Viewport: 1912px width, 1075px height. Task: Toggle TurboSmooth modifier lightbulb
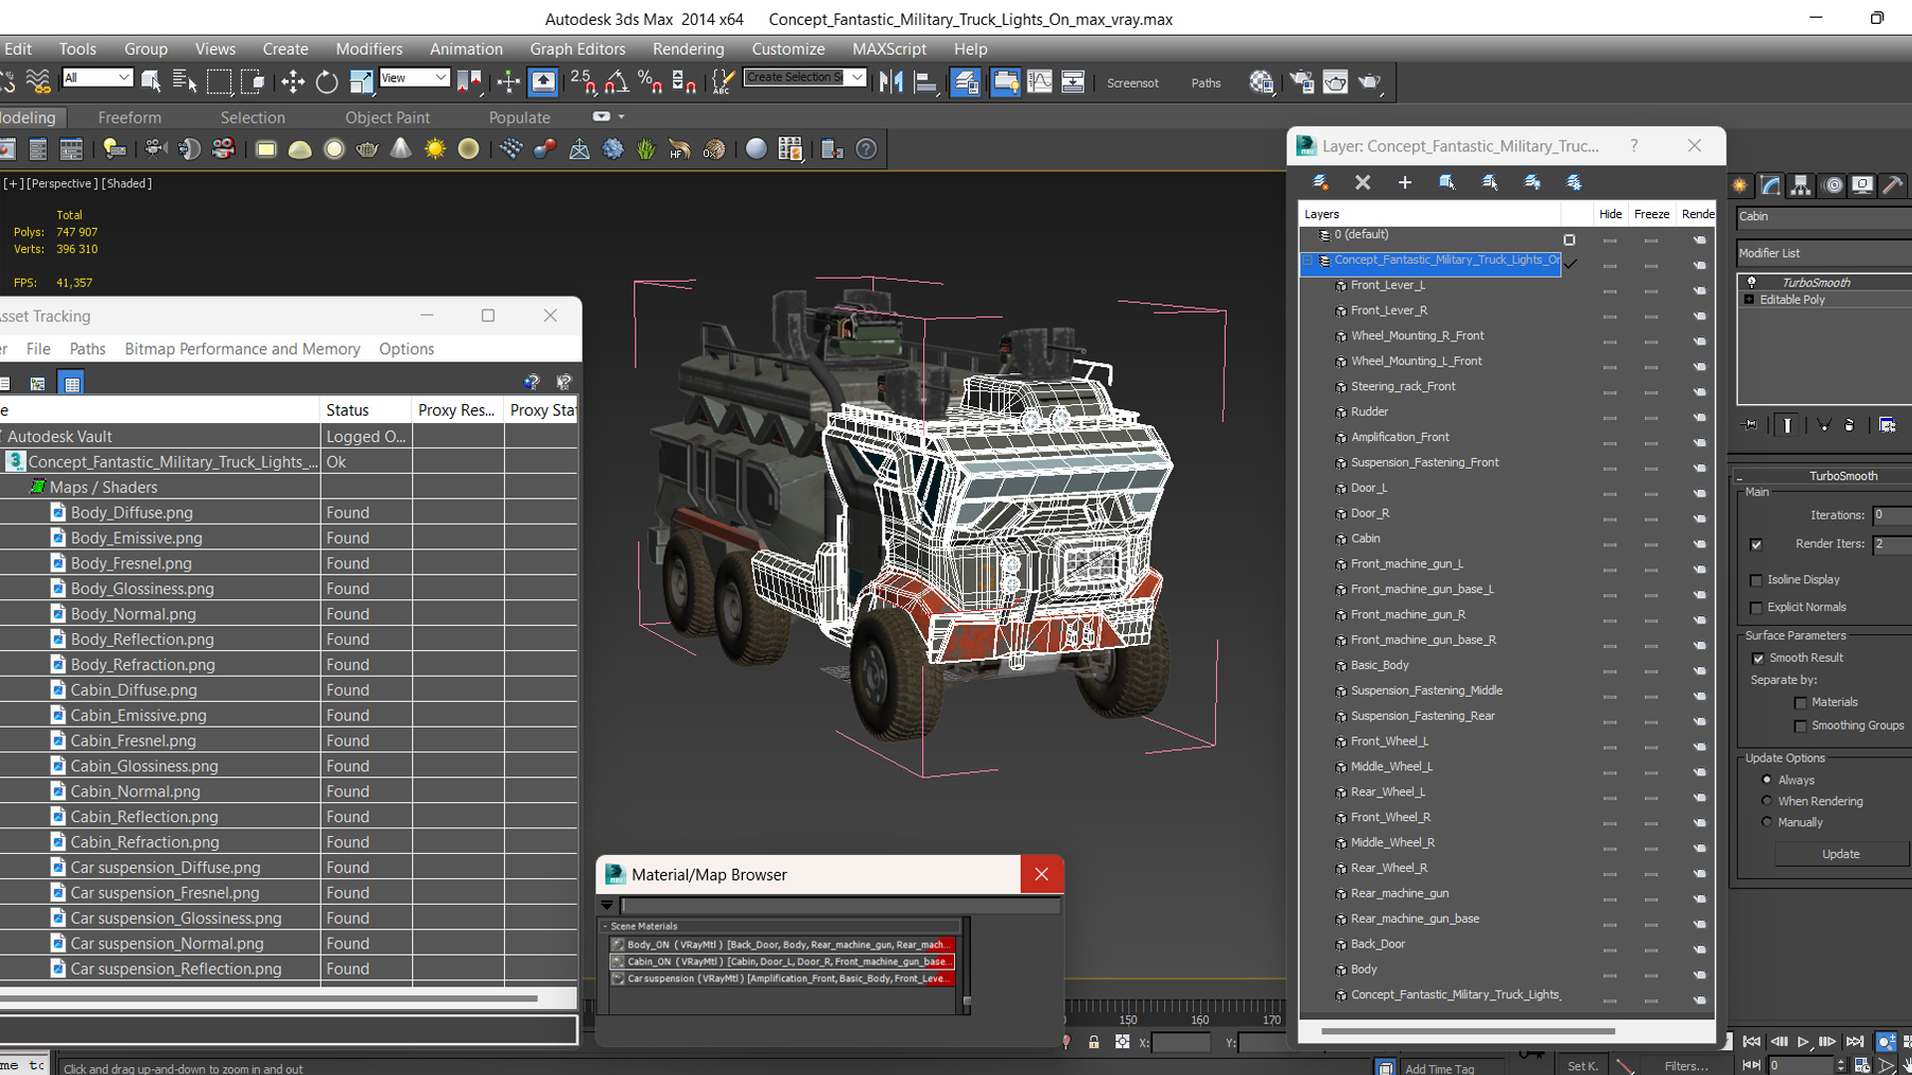pyautogui.click(x=1752, y=283)
